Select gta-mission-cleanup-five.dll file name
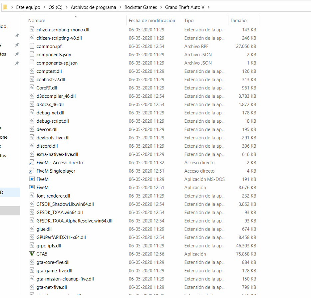The width and height of the screenshot is (311, 298). point(65,279)
